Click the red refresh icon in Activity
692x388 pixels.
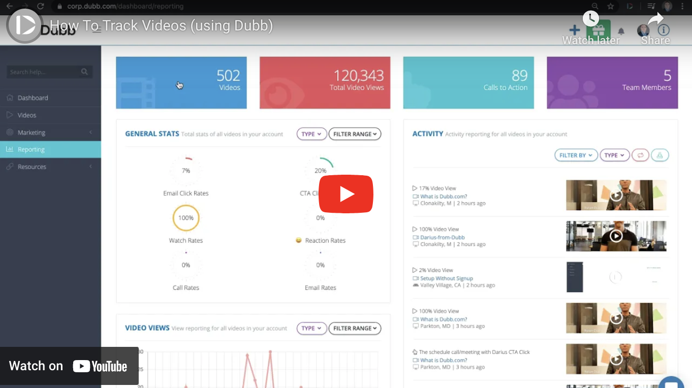click(641, 155)
